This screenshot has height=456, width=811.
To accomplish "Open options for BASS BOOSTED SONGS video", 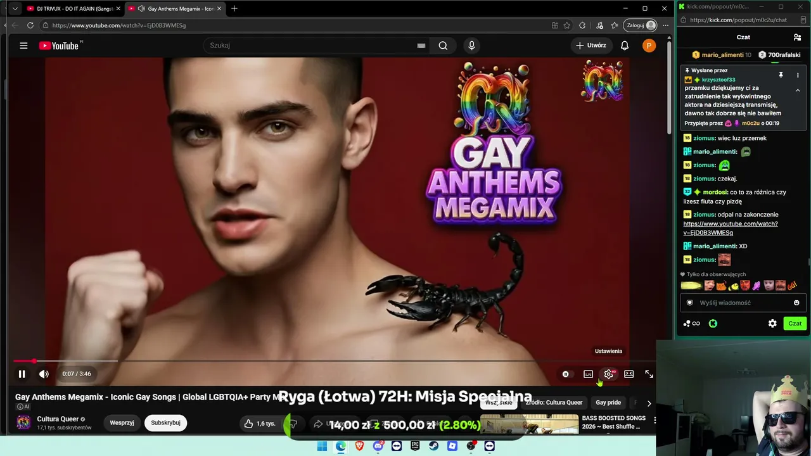I will pos(655,420).
